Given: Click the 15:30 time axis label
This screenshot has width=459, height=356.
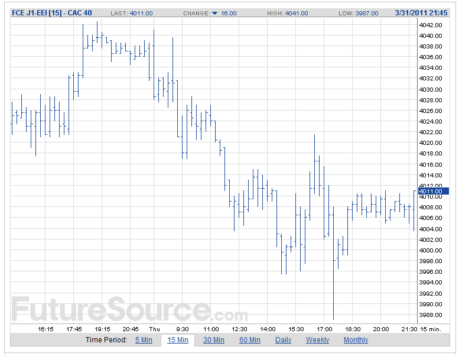Looking at the screenshot, I should 296,329.
